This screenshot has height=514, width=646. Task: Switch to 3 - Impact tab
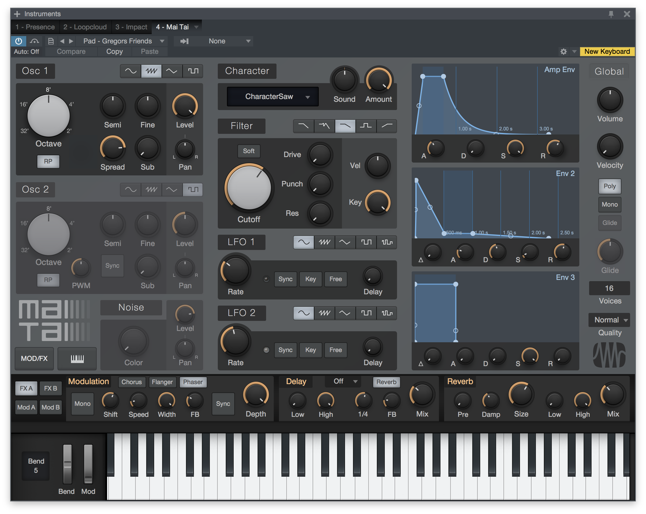click(x=131, y=27)
